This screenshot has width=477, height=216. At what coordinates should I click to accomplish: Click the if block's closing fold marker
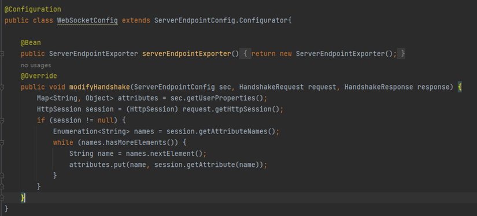(x=2, y=186)
